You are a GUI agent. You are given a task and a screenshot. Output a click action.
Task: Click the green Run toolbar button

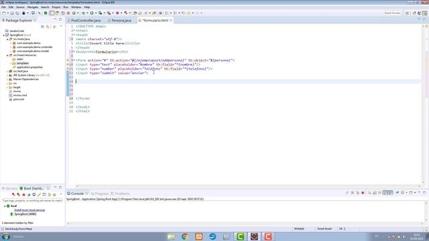[92, 13]
